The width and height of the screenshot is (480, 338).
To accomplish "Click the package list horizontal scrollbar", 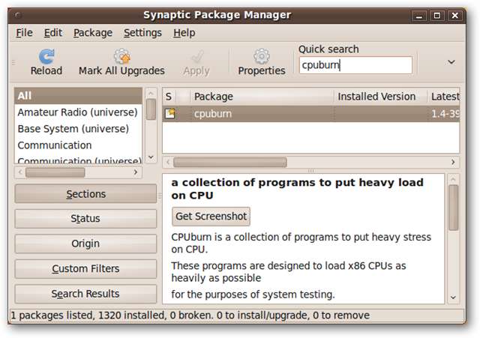I will coord(230,162).
